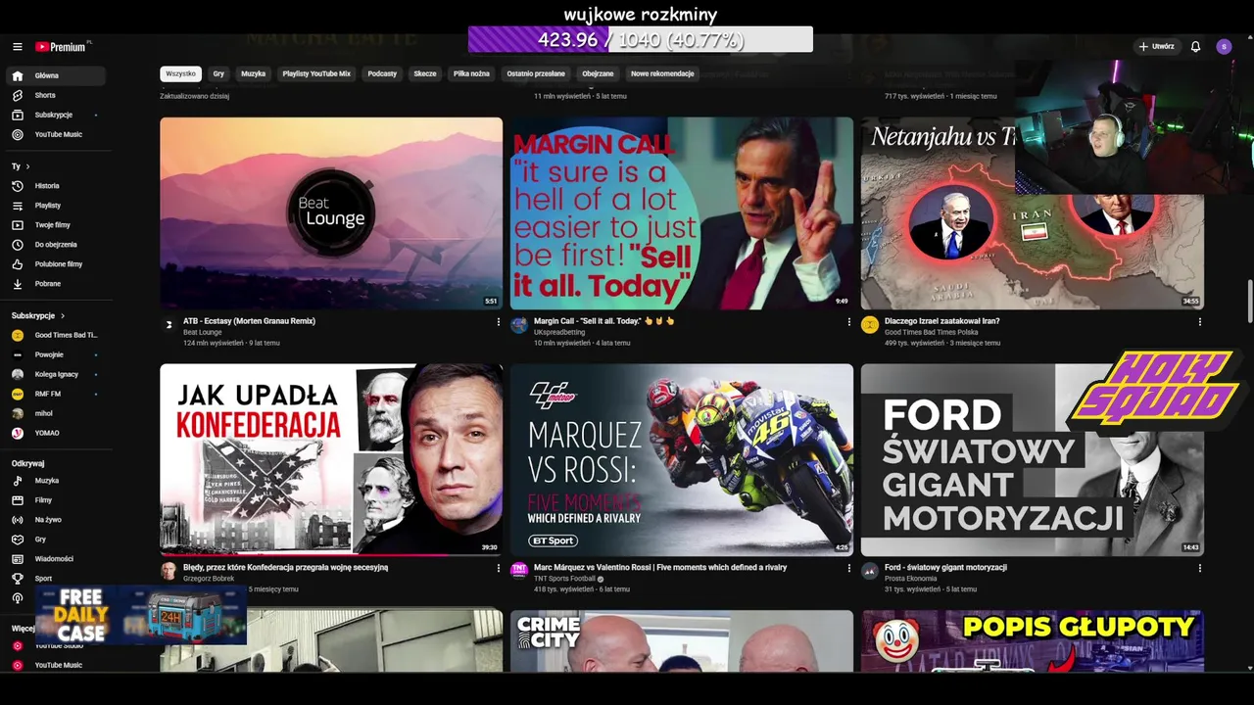
Task: Click TNT Sports Football channel avatar
Action: tap(519, 572)
